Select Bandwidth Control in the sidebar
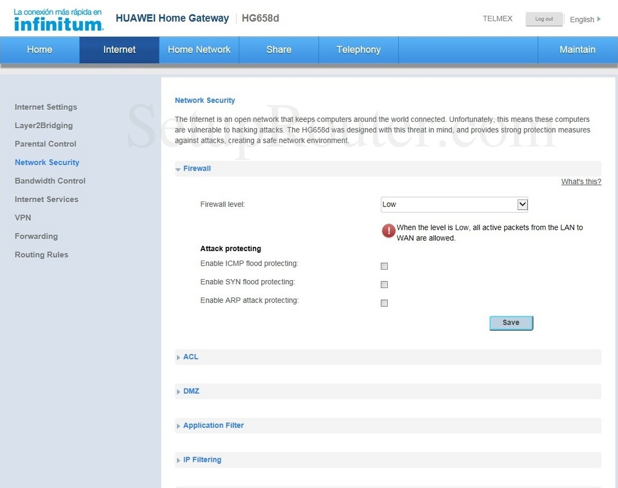This screenshot has height=488, width=618. [x=50, y=181]
